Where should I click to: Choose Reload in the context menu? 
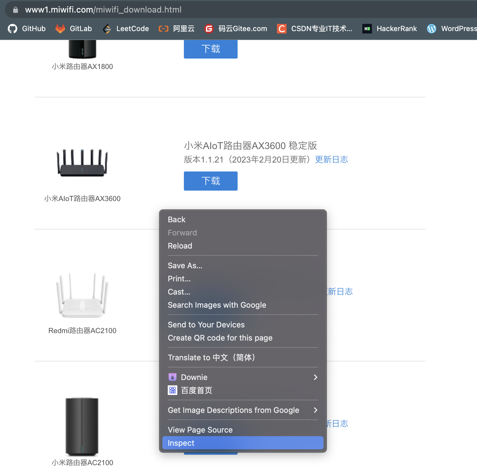pyautogui.click(x=243, y=246)
